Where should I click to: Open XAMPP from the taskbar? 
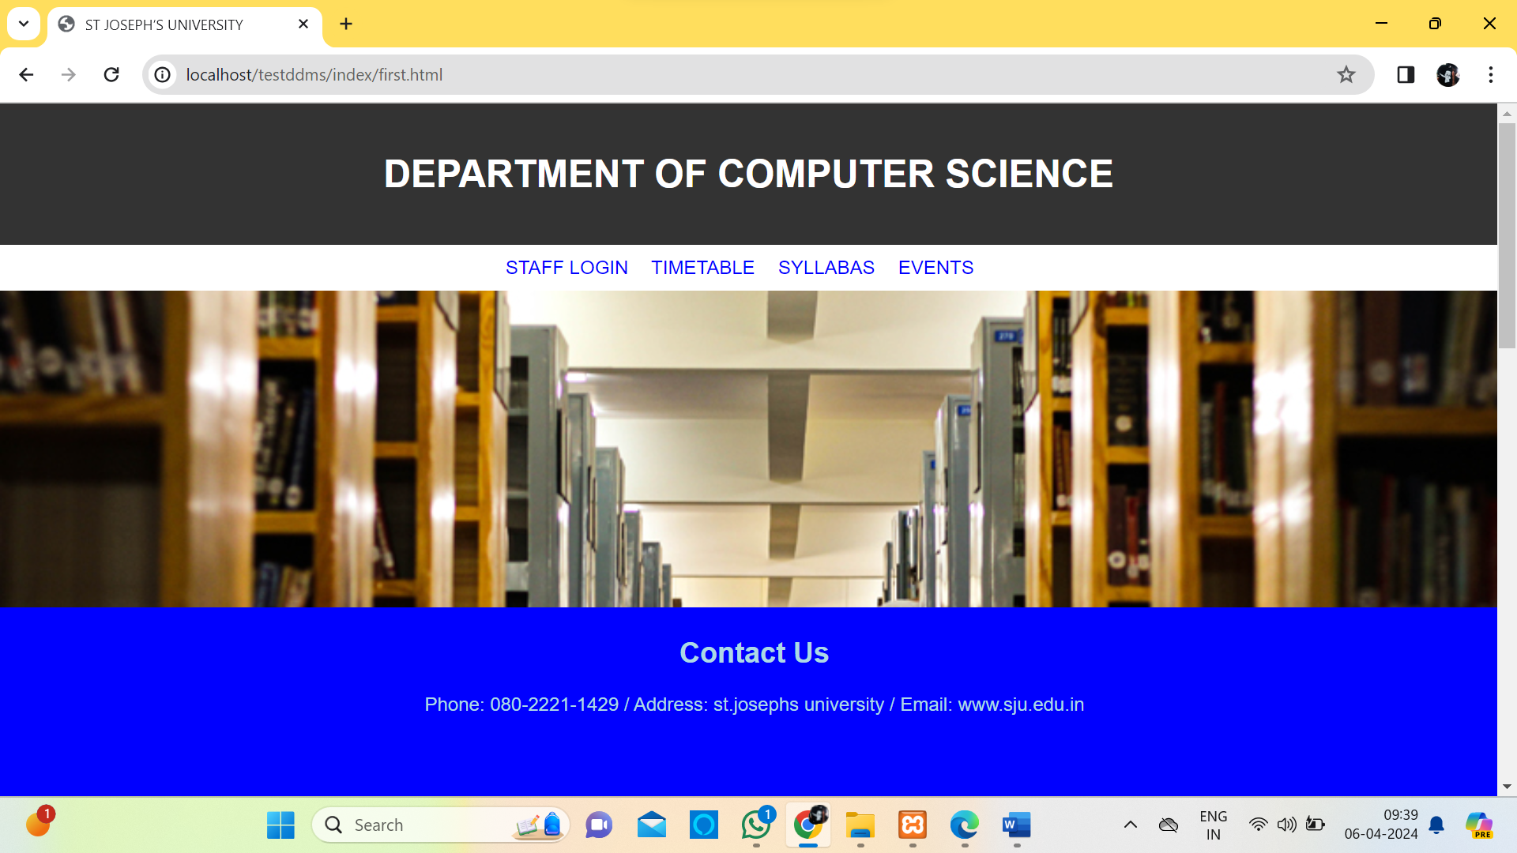[912, 825]
